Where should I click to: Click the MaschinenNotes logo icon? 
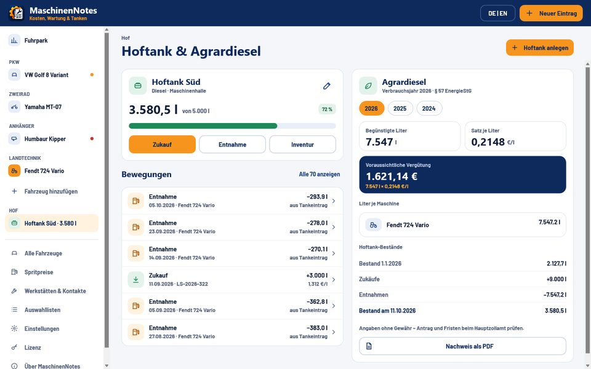pyautogui.click(x=16, y=13)
